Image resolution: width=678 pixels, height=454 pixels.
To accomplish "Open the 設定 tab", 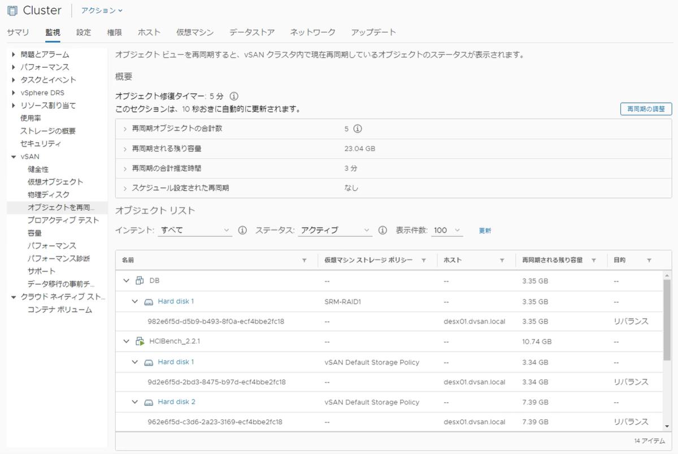I will point(84,32).
